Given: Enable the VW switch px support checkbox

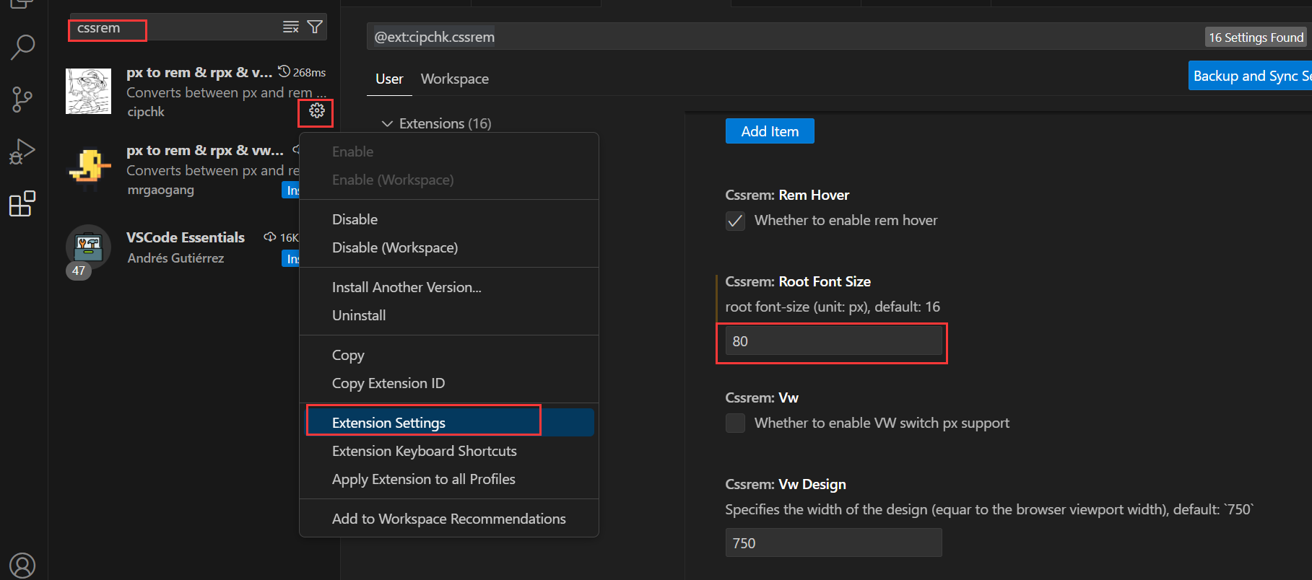Looking at the screenshot, I should [x=735, y=423].
